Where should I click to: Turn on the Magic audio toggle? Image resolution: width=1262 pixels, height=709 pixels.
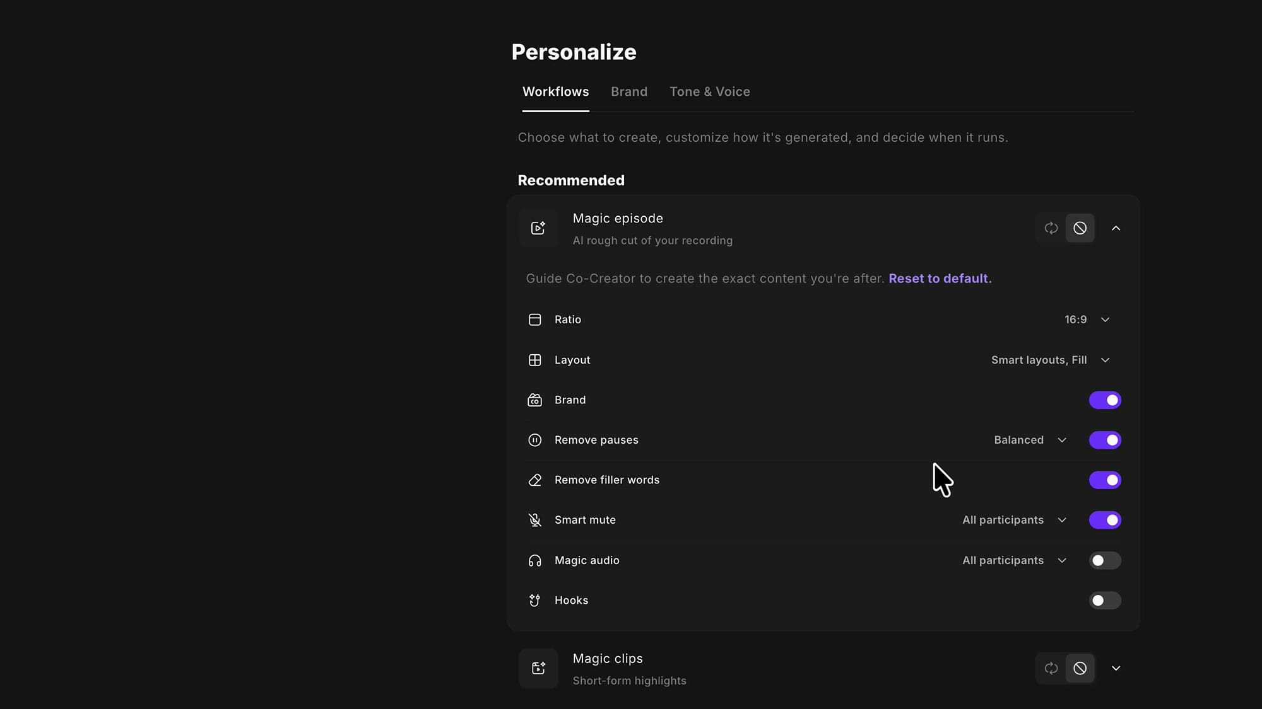point(1105,560)
